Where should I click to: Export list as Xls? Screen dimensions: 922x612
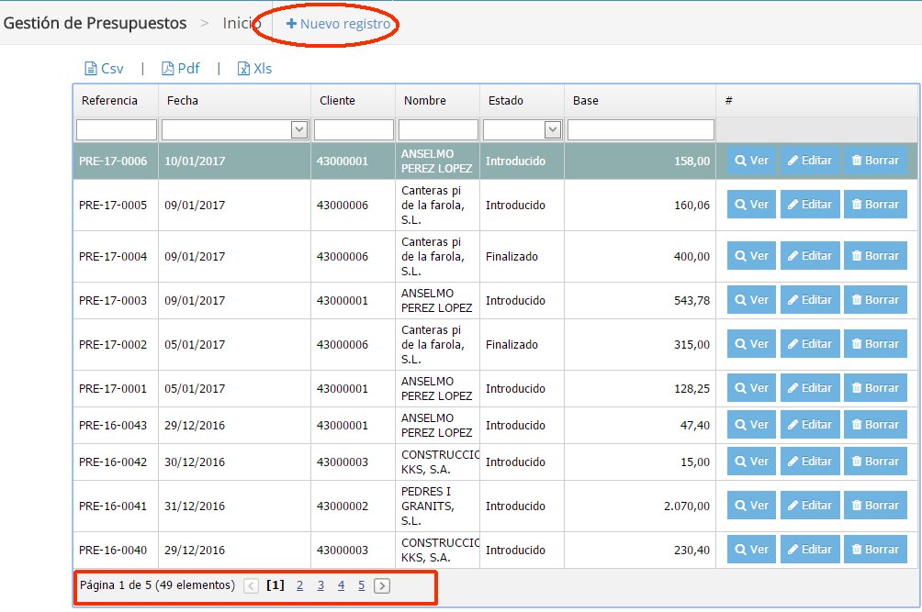[x=254, y=69]
